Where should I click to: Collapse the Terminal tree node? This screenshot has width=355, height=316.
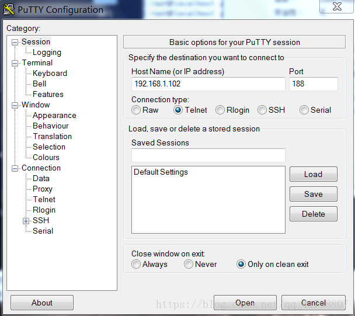[x=15, y=63]
